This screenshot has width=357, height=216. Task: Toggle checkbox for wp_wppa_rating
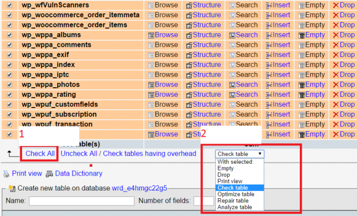click(10, 95)
